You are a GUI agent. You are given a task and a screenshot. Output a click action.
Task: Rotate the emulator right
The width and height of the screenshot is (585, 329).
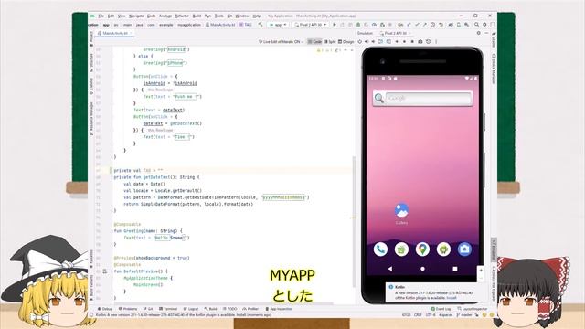388,42
